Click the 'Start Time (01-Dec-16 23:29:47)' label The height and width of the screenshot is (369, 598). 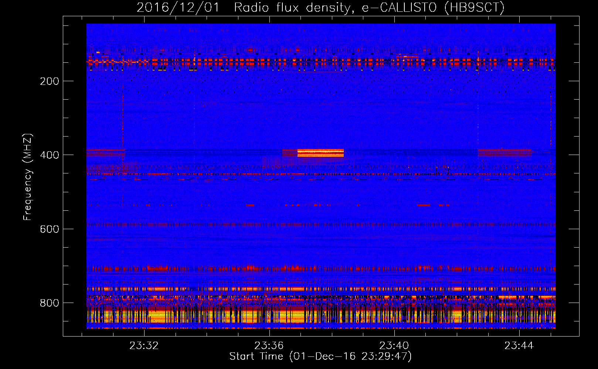(x=320, y=356)
